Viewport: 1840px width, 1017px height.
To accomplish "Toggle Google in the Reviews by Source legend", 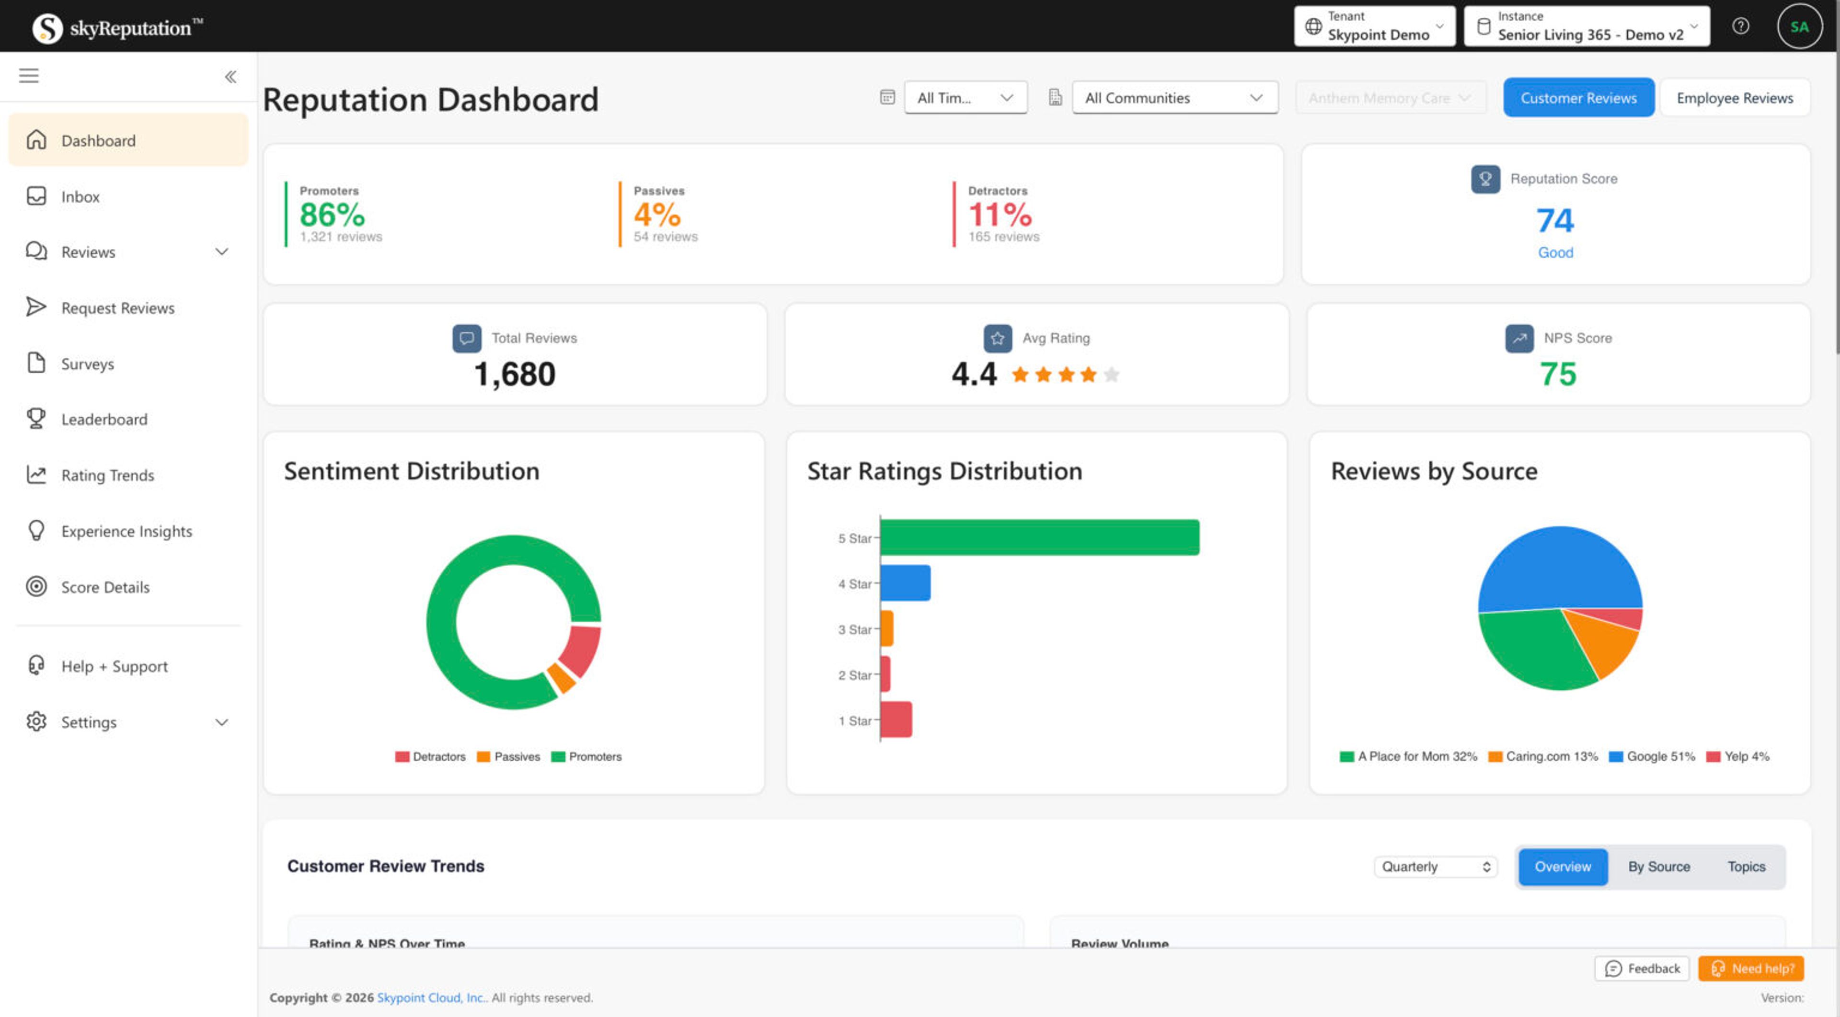I will point(1651,755).
